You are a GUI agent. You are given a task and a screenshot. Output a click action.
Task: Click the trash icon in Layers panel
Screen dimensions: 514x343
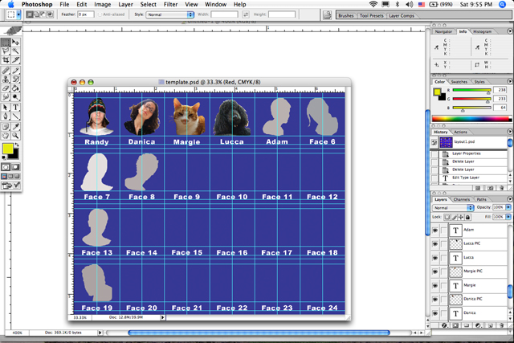pyautogui.click(x=501, y=325)
